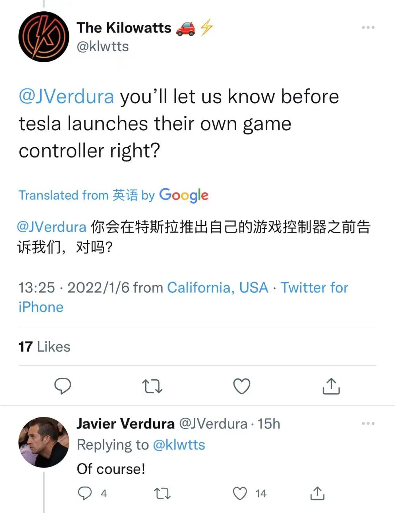This screenshot has height=513, width=395.
Task: View the 17 Likes list
Action: pos(44,347)
